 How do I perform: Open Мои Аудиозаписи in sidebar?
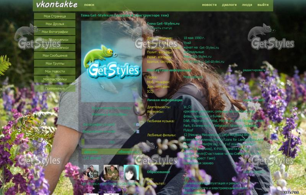click(55, 48)
